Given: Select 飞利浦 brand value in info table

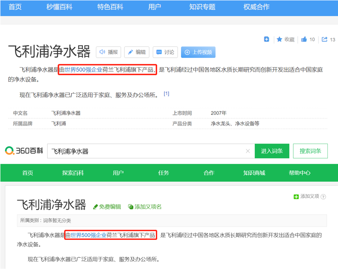Looking at the screenshot, I should coord(58,124).
